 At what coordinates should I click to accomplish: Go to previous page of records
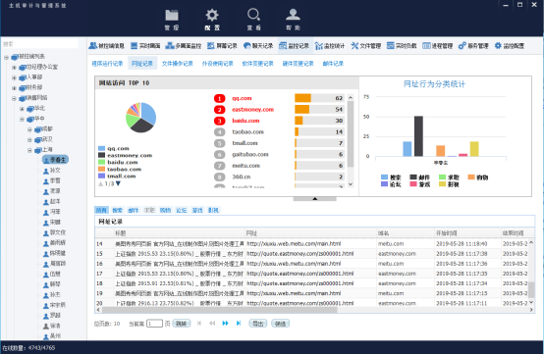pyautogui.click(x=212, y=324)
